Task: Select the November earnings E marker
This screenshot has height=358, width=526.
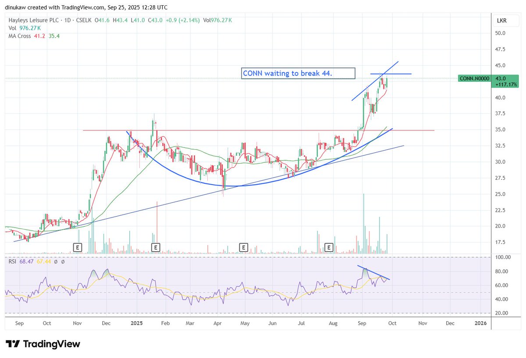Action: click(77, 247)
